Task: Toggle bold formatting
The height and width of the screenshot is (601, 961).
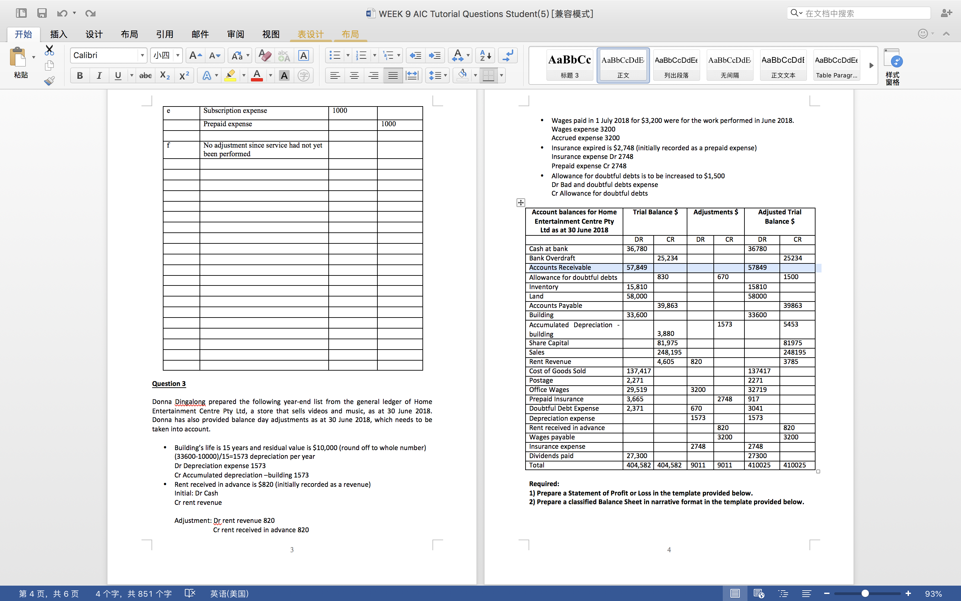Action: (79, 75)
